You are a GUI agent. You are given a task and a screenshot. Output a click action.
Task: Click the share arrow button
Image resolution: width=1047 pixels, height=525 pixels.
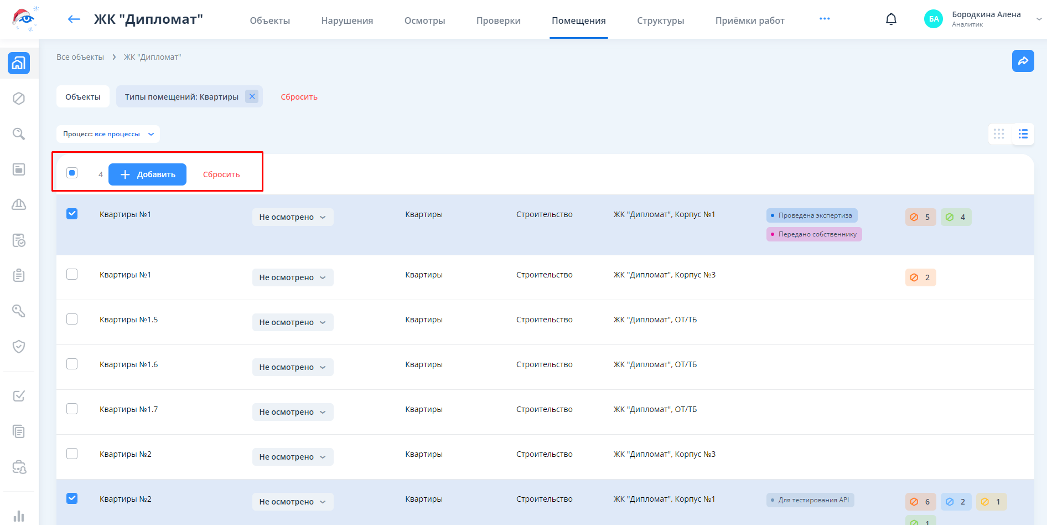point(1023,61)
